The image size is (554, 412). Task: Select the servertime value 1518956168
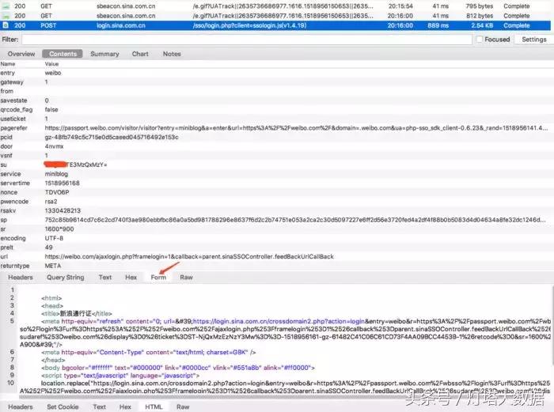pyautogui.click(x=63, y=183)
